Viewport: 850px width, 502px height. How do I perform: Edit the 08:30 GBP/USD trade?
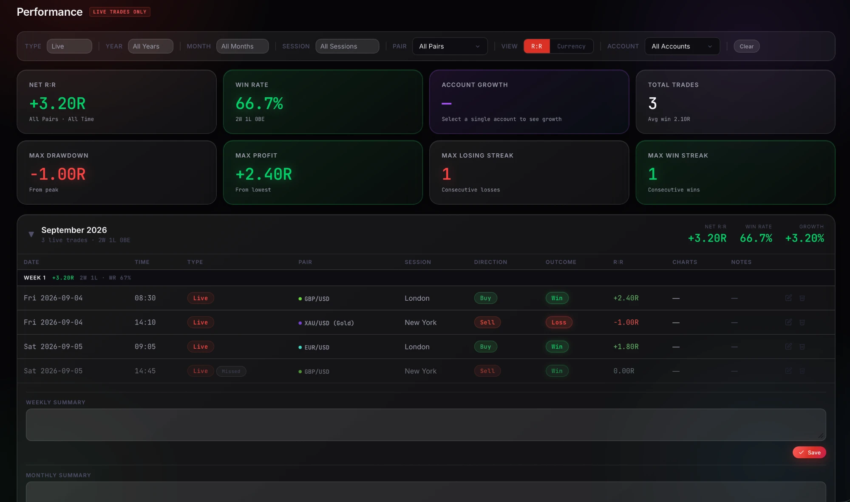tap(788, 298)
